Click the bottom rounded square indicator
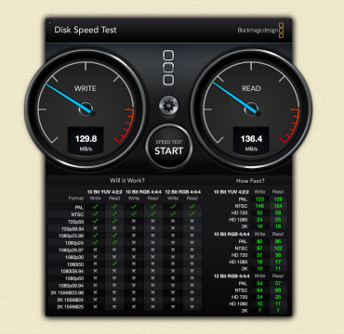 coord(168,80)
